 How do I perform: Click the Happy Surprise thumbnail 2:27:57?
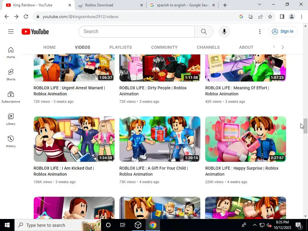pos(245,139)
